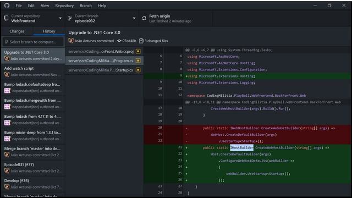
Task: Select the Bump mixin-deep commit
Action: tap(33, 136)
